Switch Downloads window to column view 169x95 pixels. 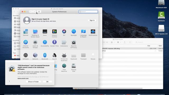(104, 42)
